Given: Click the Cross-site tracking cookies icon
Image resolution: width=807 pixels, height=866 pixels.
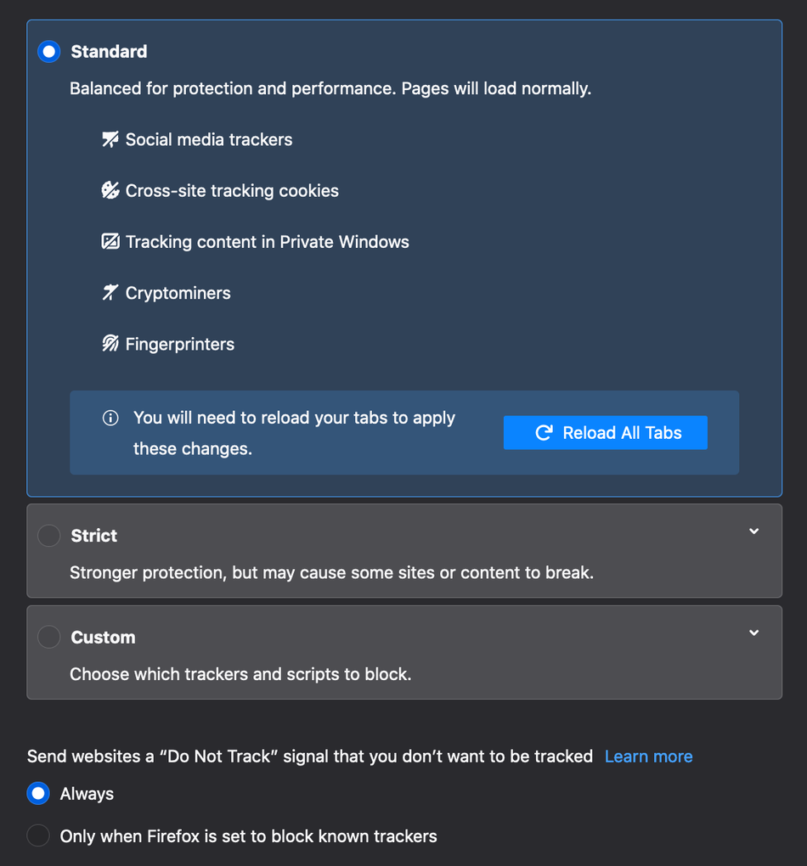Looking at the screenshot, I should 110,190.
